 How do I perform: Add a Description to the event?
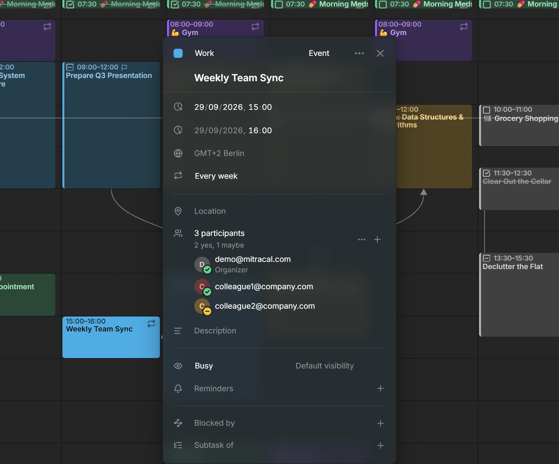pos(215,331)
